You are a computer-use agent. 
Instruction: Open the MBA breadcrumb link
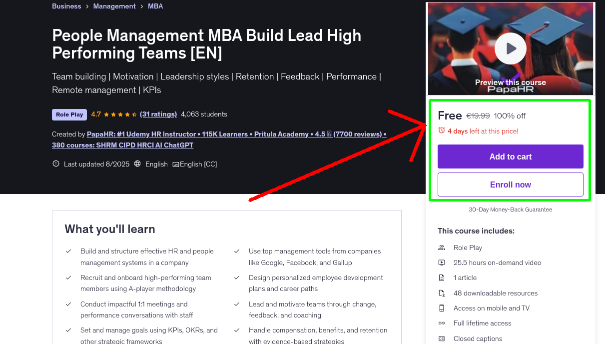coord(155,6)
